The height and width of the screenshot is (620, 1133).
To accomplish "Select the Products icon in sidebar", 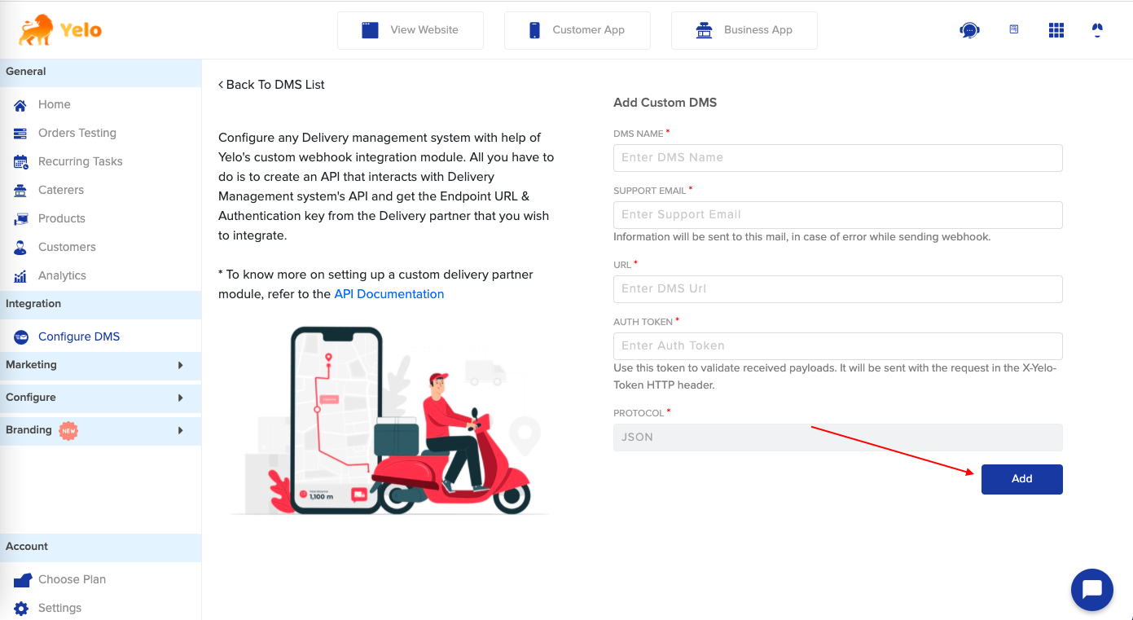I will click(x=19, y=218).
